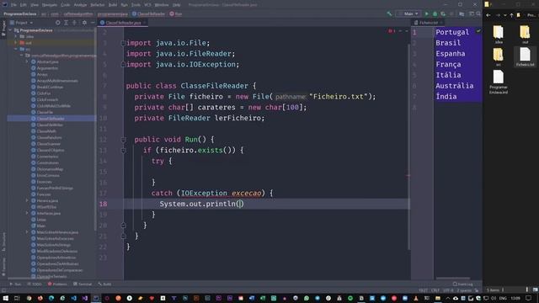539x303 pixels.
Task: Collapse the ProgramarEmJava project root
Action: [10, 30]
